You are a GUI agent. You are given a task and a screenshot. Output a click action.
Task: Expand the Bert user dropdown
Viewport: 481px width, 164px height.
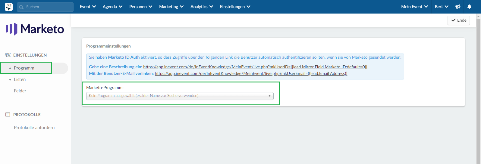(442, 7)
